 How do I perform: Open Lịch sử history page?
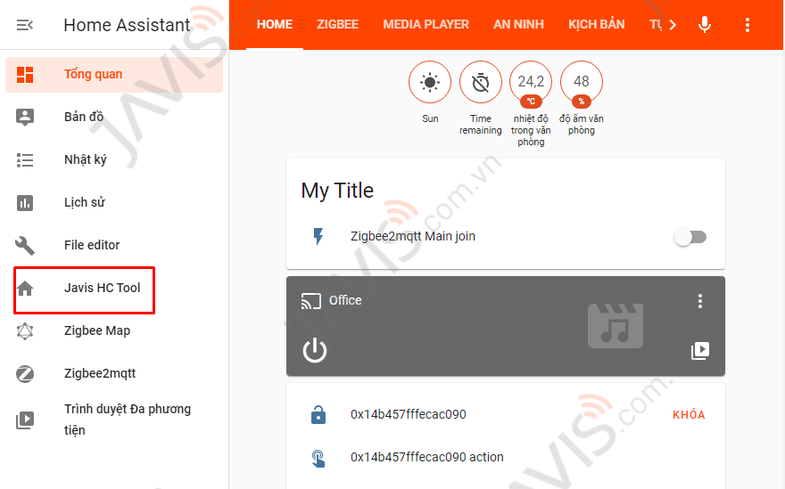coord(114,202)
